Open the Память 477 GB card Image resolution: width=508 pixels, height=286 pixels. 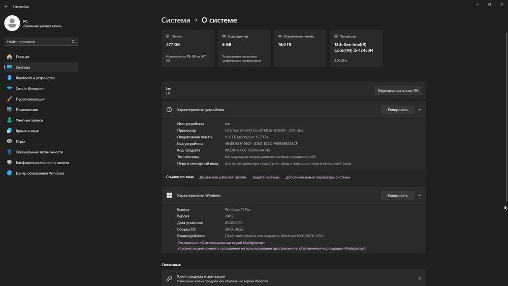[x=188, y=48]
